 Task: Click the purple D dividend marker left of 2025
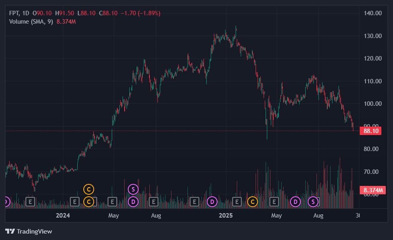(x=212, y=202)
